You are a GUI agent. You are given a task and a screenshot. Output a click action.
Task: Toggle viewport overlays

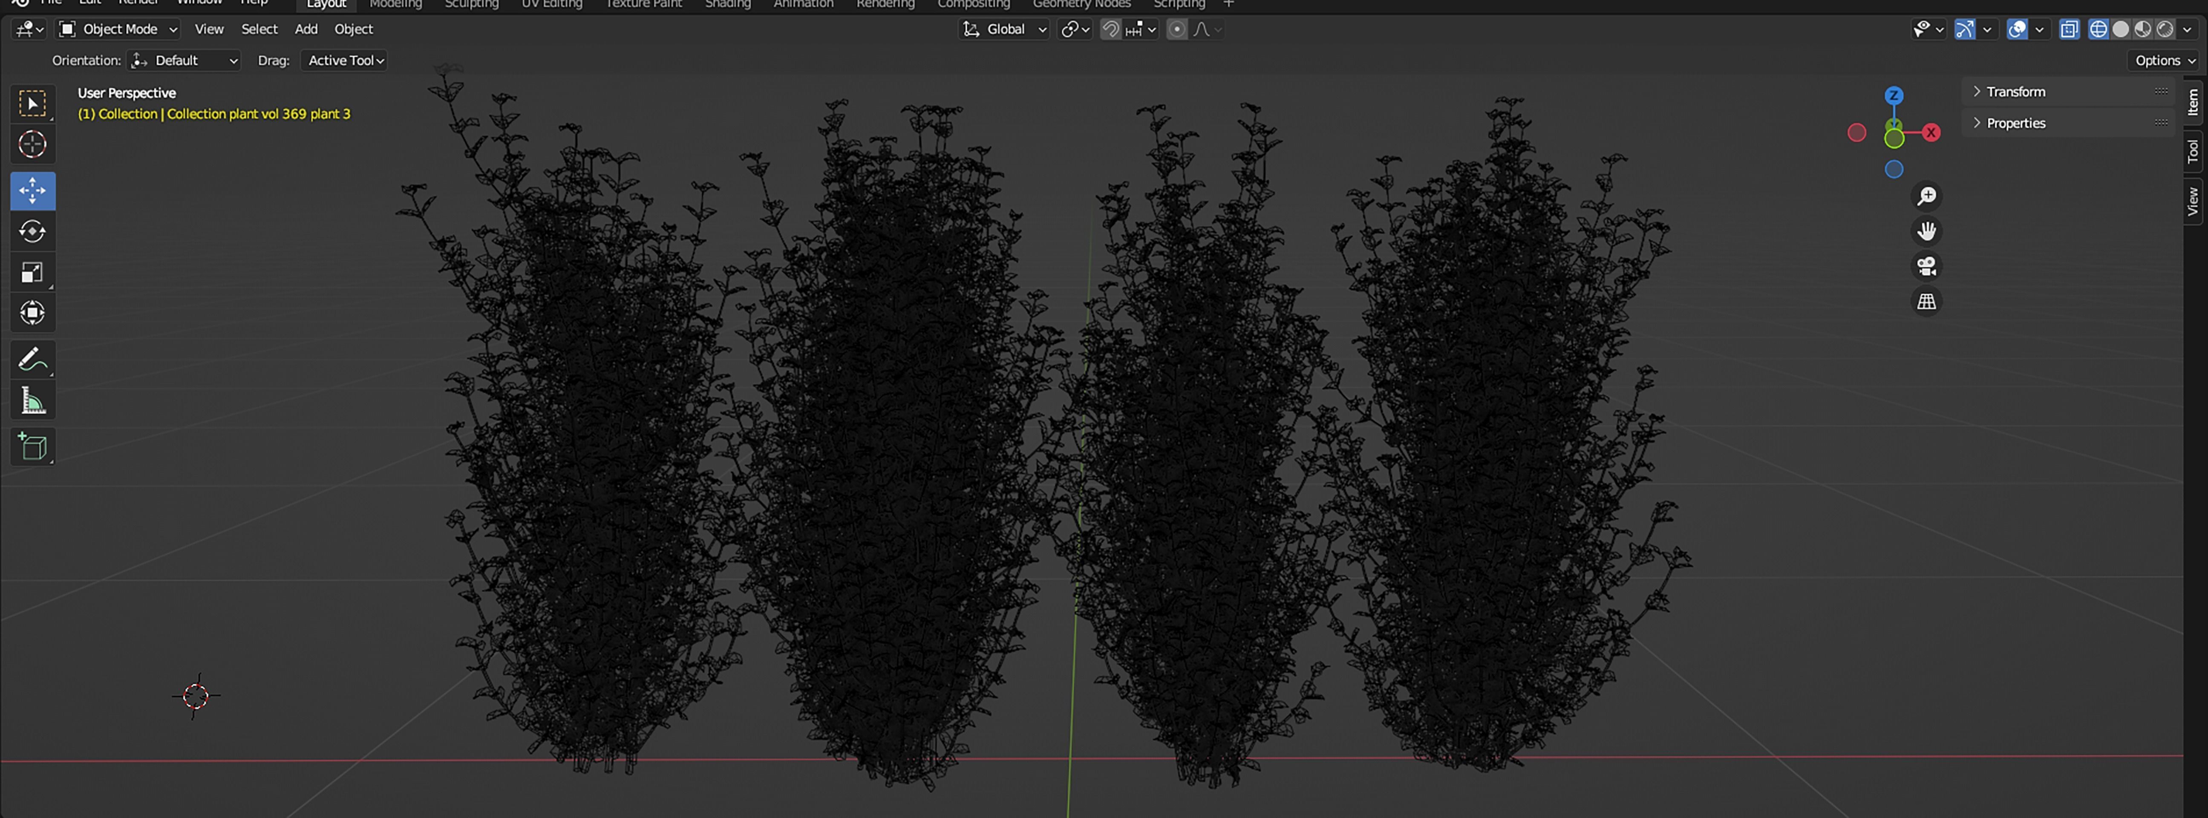[2017, 29]
